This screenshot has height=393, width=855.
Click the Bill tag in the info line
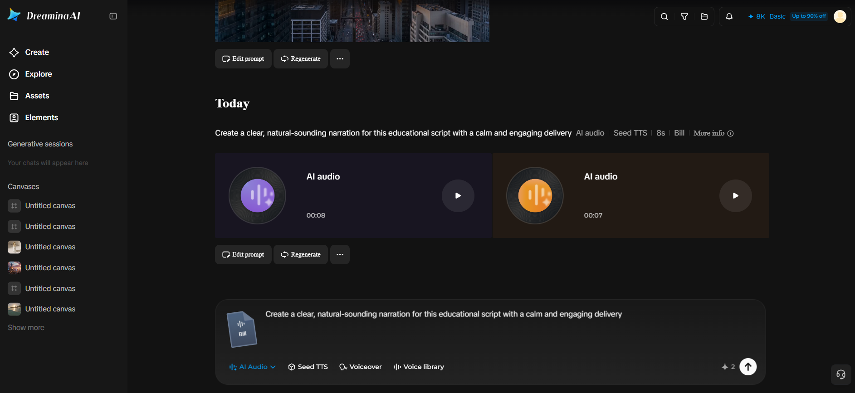[x=679, y=133]
